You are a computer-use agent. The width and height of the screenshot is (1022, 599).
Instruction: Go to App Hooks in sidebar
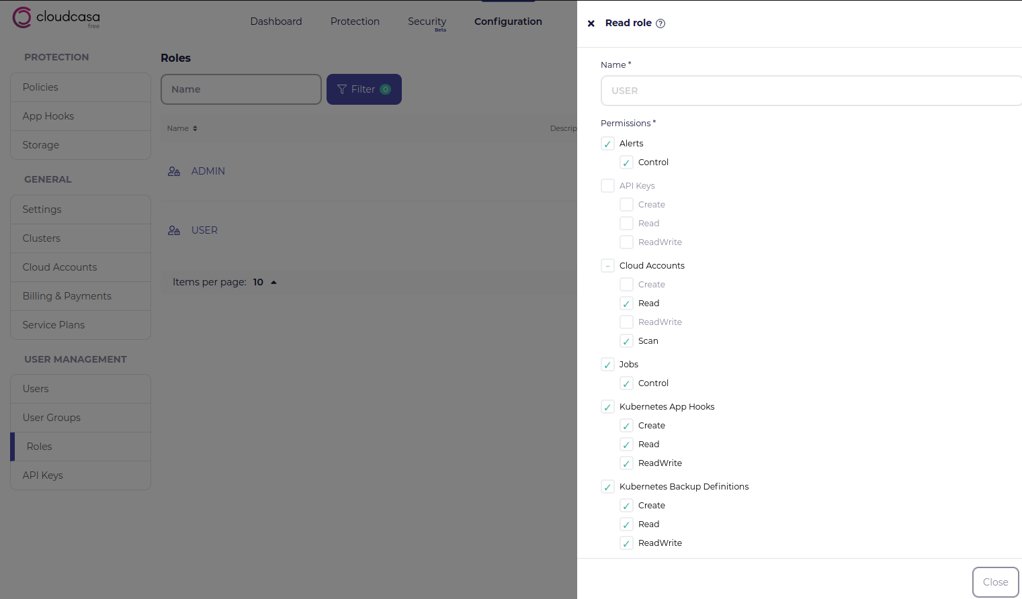81,116
